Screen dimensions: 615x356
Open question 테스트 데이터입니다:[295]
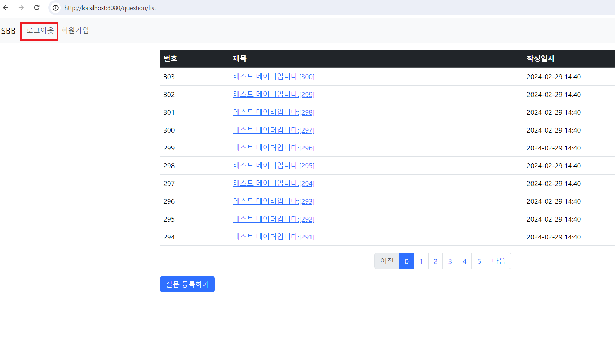point(273,165)
